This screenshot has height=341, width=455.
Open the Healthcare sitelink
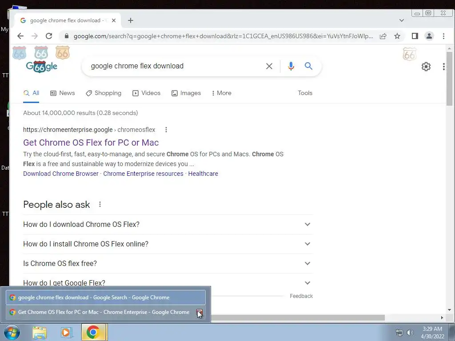[203, 174]
